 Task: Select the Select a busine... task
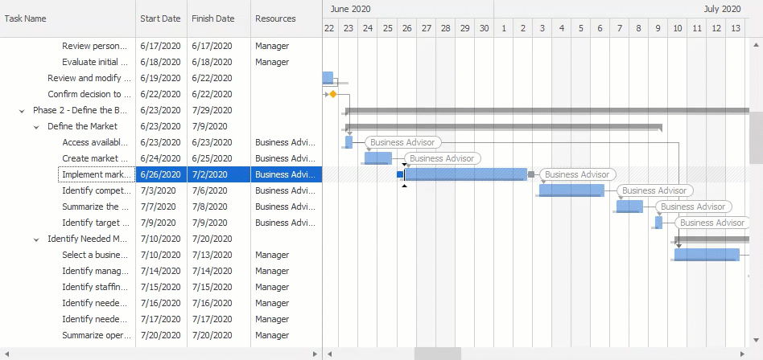click(x=95, y=255)
